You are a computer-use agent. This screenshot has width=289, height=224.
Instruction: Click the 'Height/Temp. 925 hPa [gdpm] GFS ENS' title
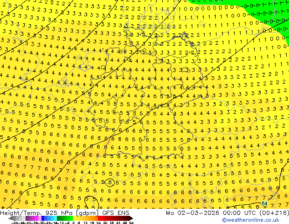coord(65,213)
